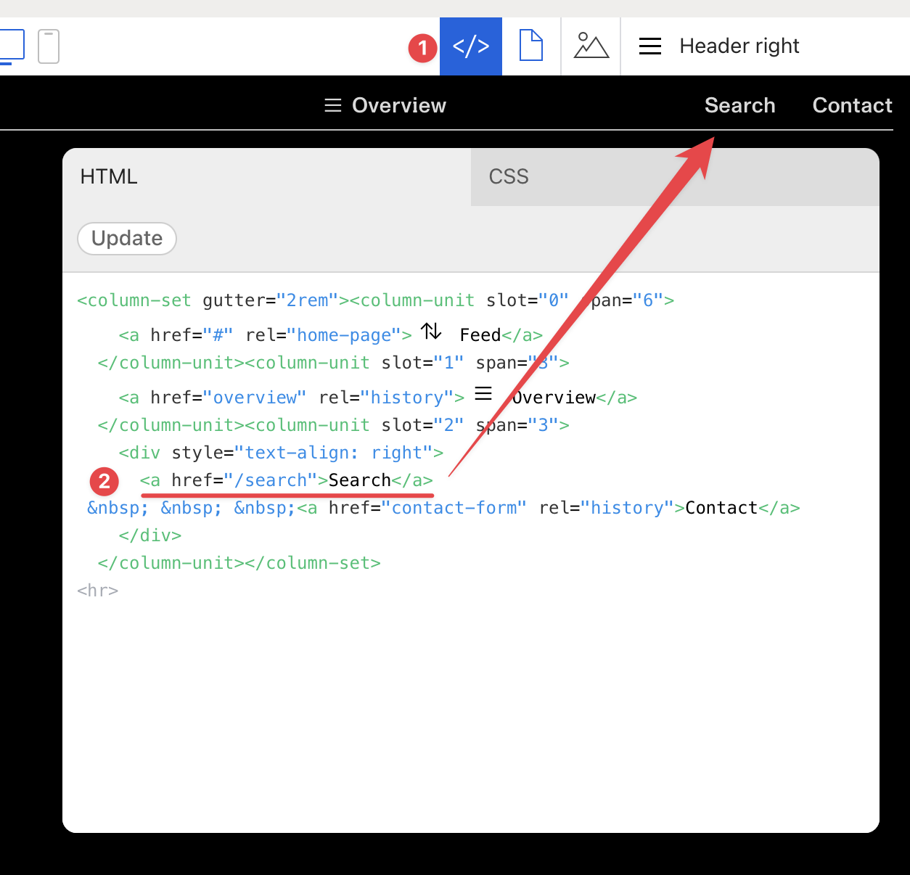
Task: Follow the Contact link in header
Action: tap(852, 106)
